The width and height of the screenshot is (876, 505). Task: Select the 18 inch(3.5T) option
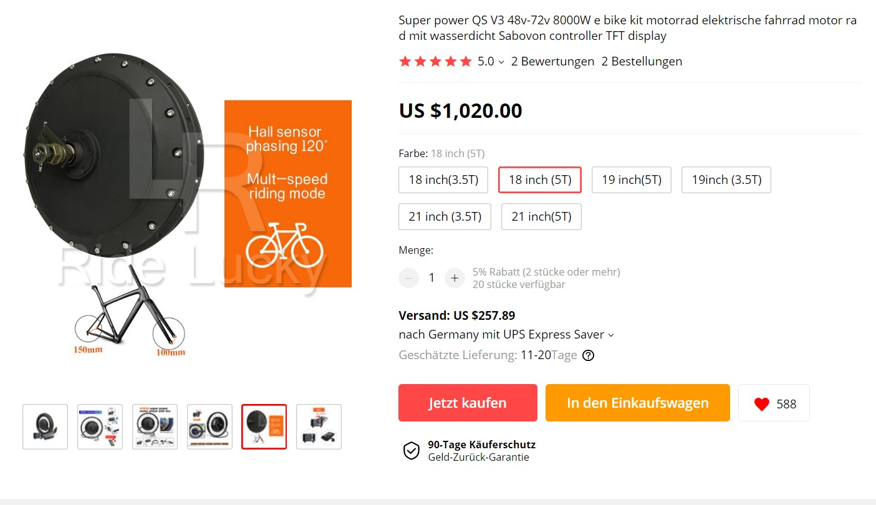[443, 180]
